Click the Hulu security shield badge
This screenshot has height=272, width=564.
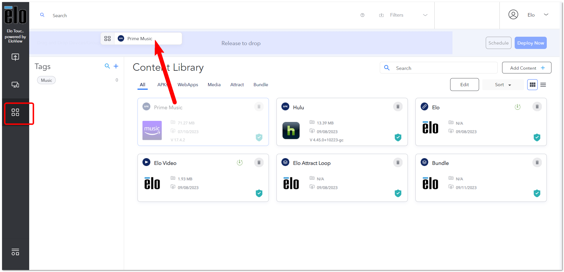[x=398, y=137]
